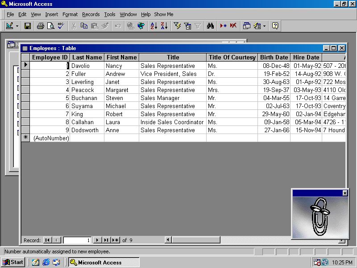Screen dimensions: 357x268
Task: Sort records in ascending order
Action: coord(154,25)
